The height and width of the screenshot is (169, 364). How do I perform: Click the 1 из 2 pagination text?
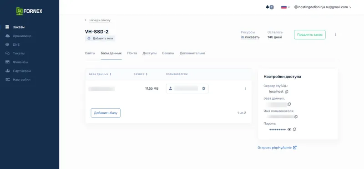[x=242, y=113]
